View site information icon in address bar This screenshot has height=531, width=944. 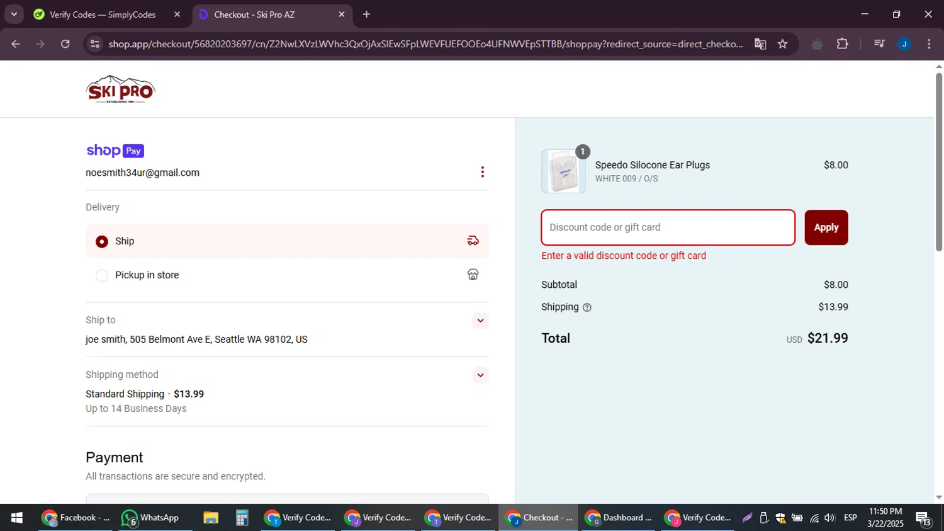click(95, 44)
